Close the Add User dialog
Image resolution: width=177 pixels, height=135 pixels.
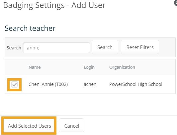coord(176,3)
